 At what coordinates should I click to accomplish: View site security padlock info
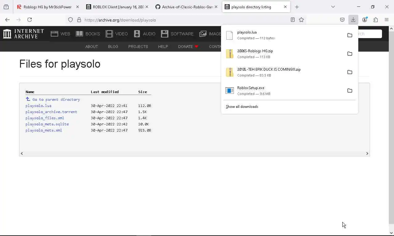(x=79, y=20)
